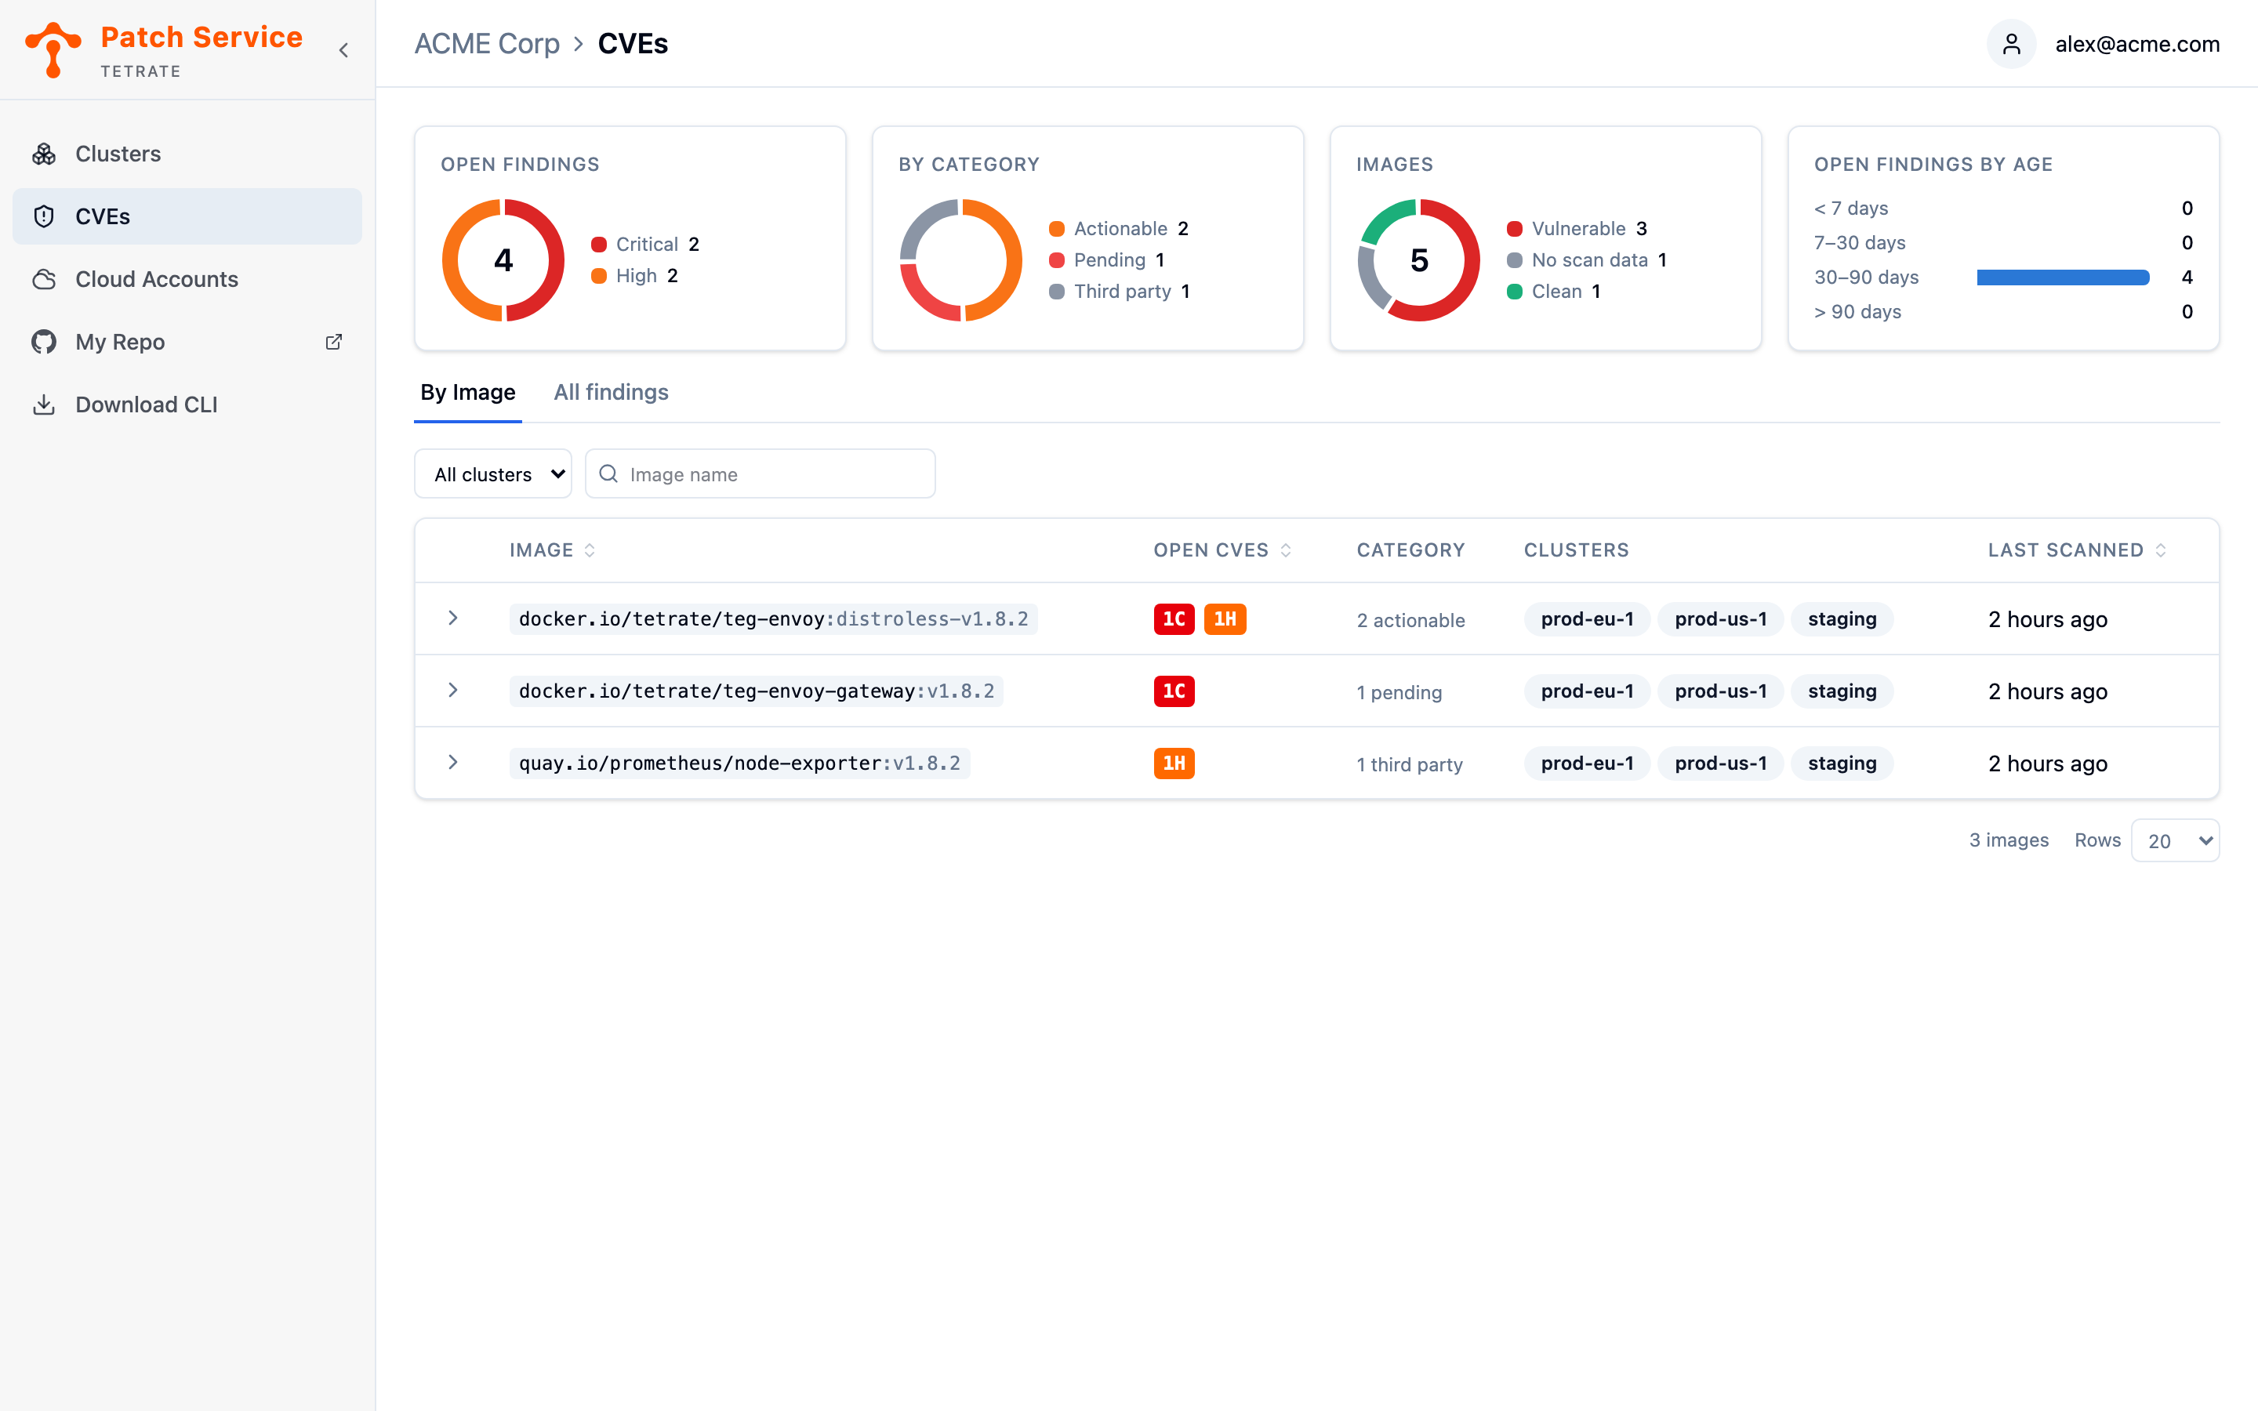Sort by the Image column arrows

tap(590, 550)
